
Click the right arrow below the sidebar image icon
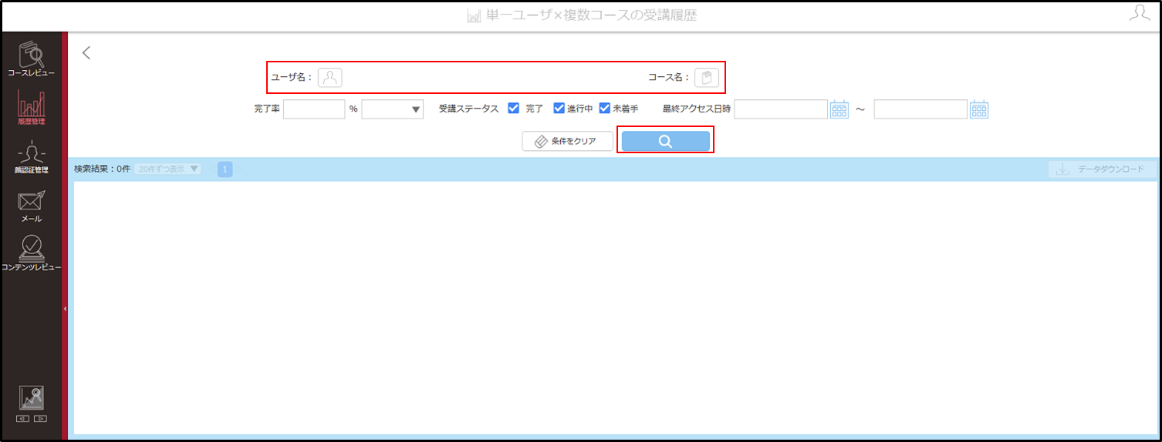pyautogui.click(x=40, y=419)
